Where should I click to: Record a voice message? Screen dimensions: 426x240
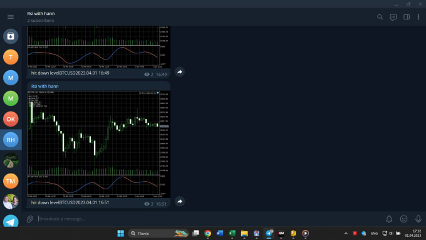pyautogui.click(x=418, y=219)
